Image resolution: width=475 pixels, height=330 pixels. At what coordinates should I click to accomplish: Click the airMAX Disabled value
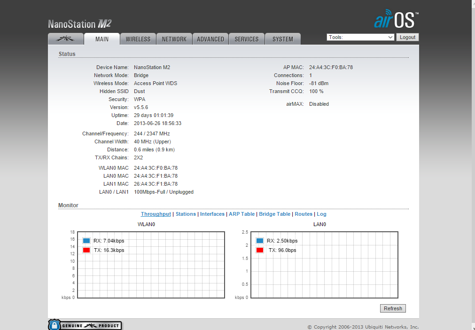pyautogui.click(x=319, y=104)
